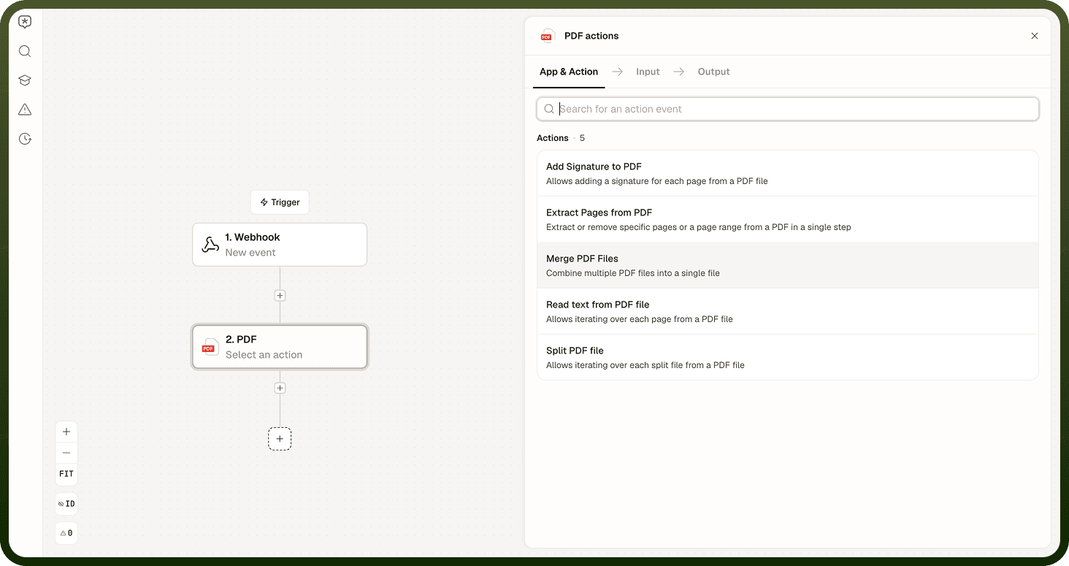Viewport: 1069px width, 566px height.
Task: Switch to the Input tab
Action: [x=648, y=72]
